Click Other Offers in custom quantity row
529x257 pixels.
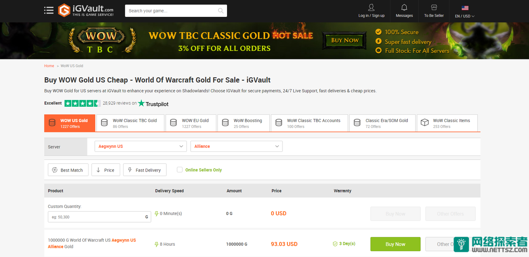450,214
